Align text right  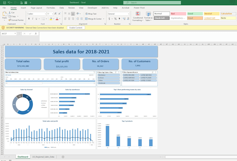point(73,19)
